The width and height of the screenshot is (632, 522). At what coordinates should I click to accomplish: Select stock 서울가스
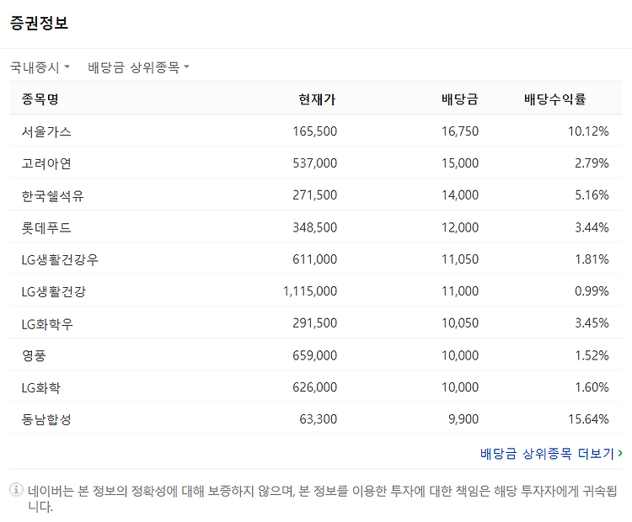tap(46, 131)
